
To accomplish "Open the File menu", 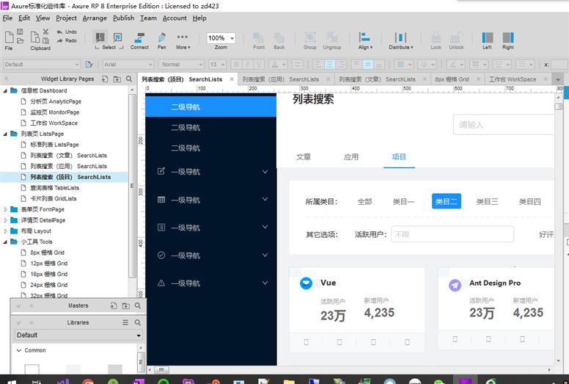I will click(7, 18).
